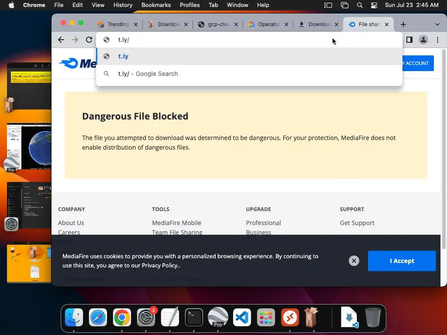Open Chrome side panel icon
Image resolution: width=447 pixels, height=335 pixels.
[409, 40]
